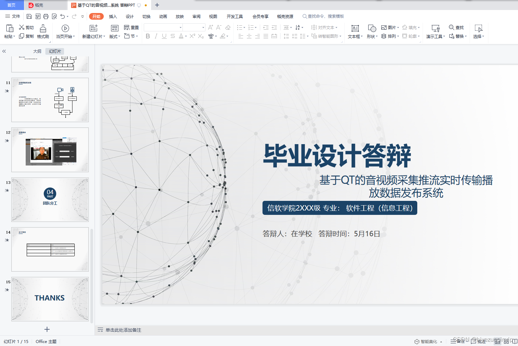Open the font color swatch dropdown
The height and width of the screenshot is (346, 518).
(x=185, y=36)
